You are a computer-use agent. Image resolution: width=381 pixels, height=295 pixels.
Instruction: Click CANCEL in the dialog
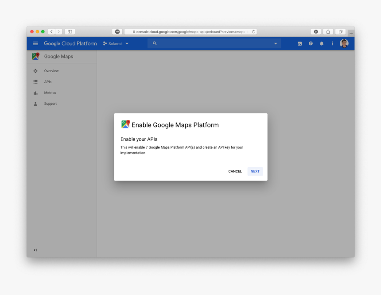click(x=235, y=171)
